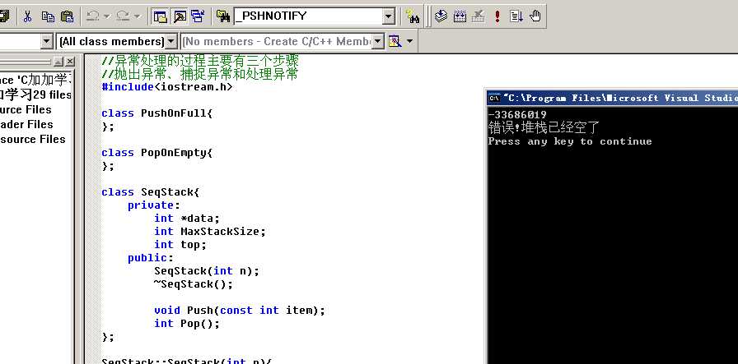The width and height of the screenshot is (738, 364).
Task: Click the -33686019 console output line
Action: click(517, 114)
